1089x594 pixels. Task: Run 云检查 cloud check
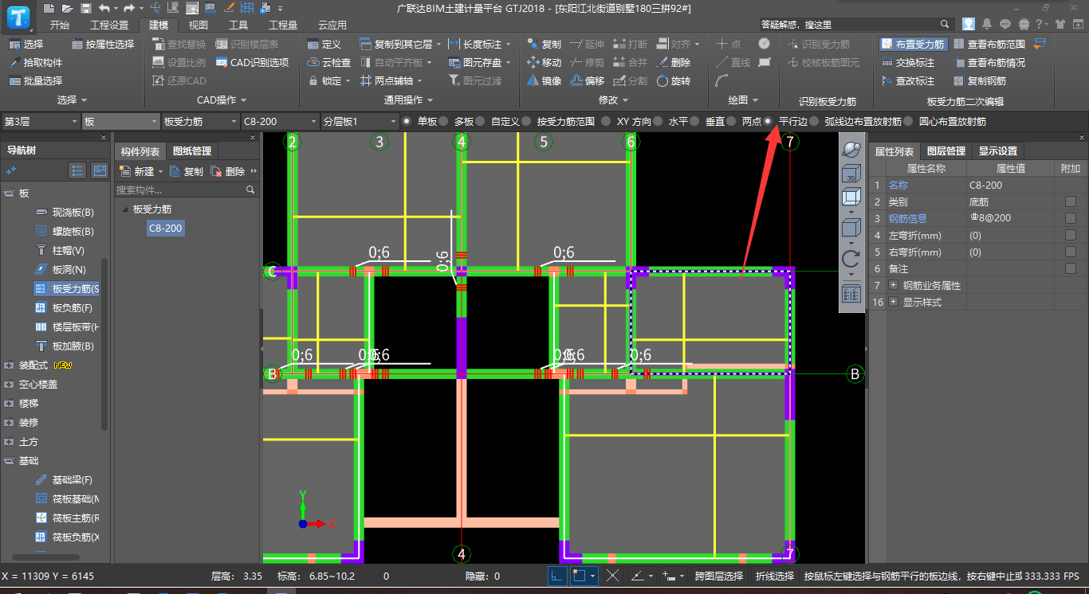[x=329, y=63]
